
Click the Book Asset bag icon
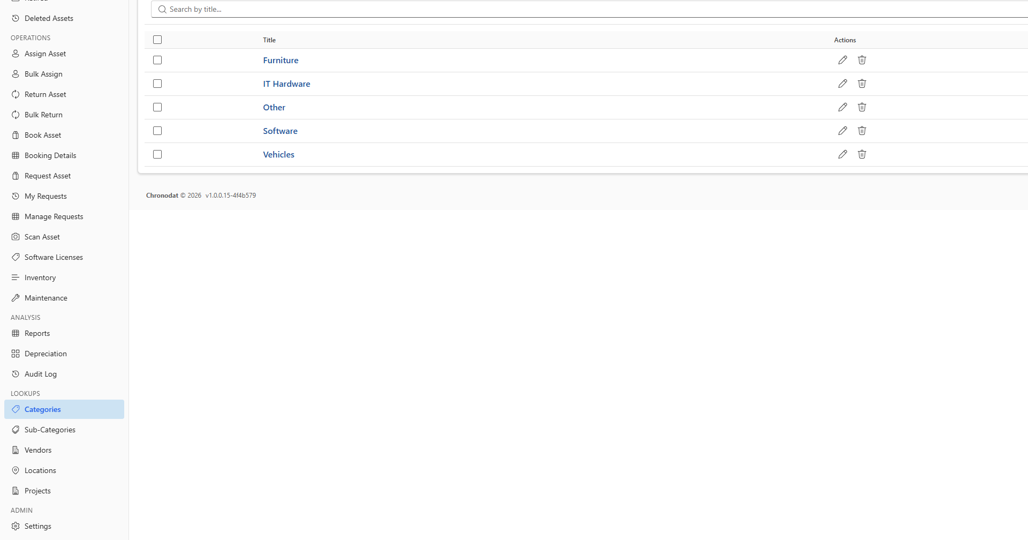coord(16,135)
